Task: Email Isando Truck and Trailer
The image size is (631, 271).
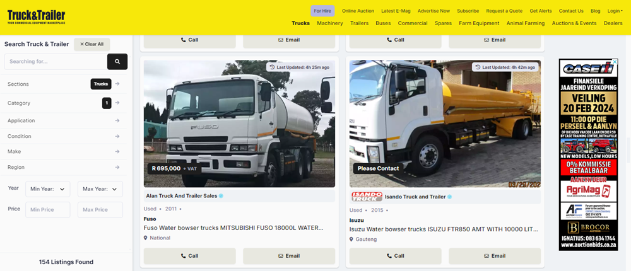Action: tap(495, 256)
